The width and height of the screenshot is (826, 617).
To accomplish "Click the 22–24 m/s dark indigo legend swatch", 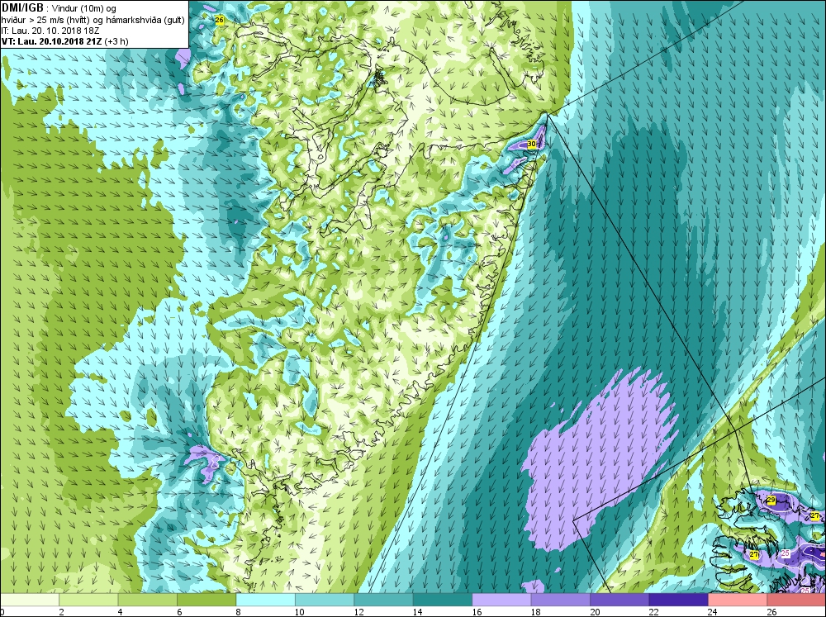I will click(x=678, y=600).
